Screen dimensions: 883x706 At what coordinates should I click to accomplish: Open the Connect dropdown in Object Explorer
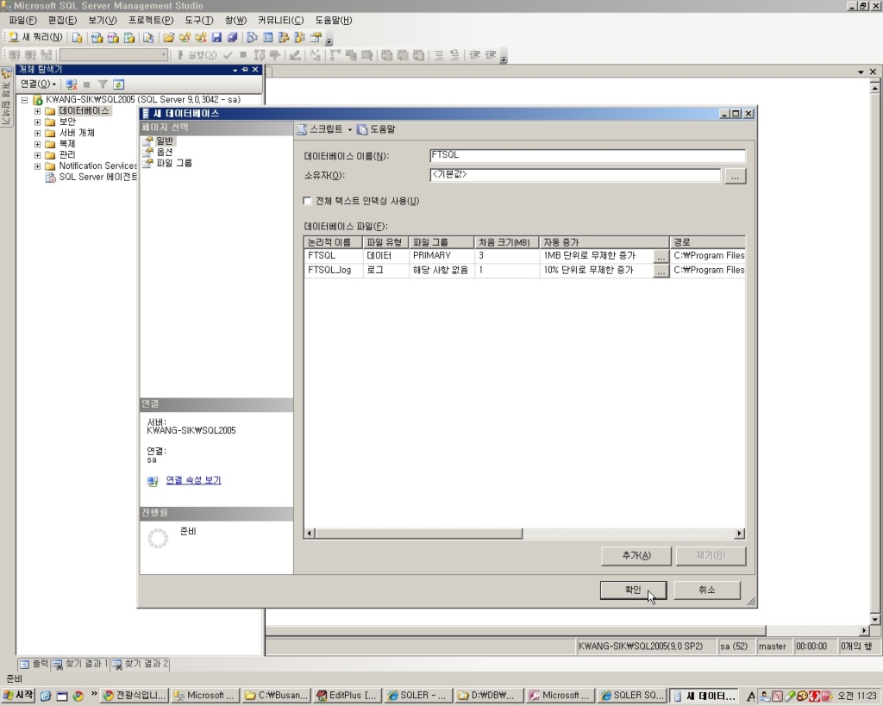coord(38,84)
